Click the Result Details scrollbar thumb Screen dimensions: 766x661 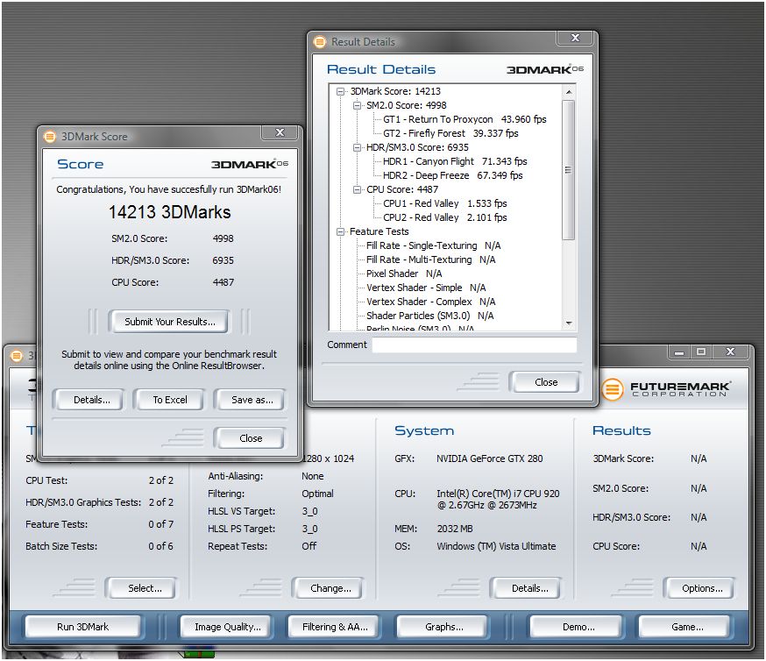pyautogui.click(x=568, y=170)
